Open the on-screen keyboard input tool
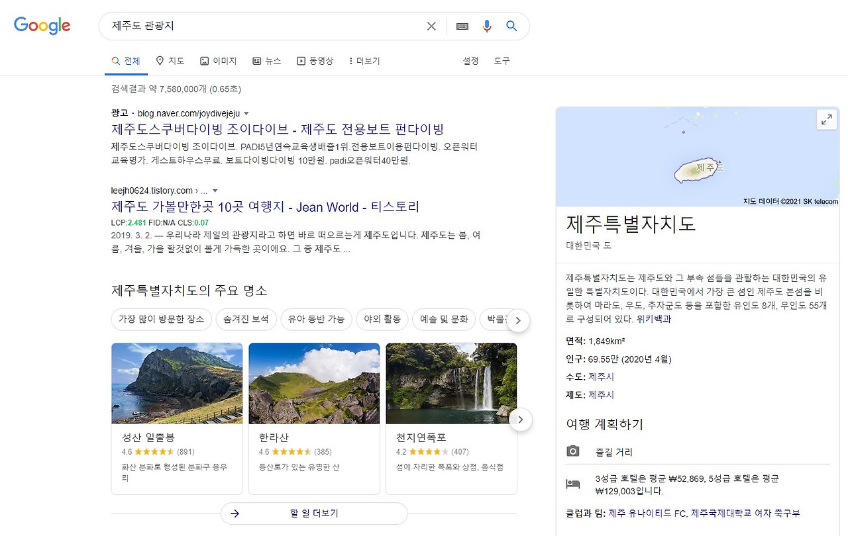Image resolution: width=848 pixels, height=536 pixels. click(x=462, y=26)
